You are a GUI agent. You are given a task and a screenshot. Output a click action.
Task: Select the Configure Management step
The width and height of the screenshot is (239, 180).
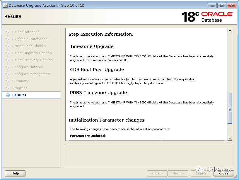32,74
